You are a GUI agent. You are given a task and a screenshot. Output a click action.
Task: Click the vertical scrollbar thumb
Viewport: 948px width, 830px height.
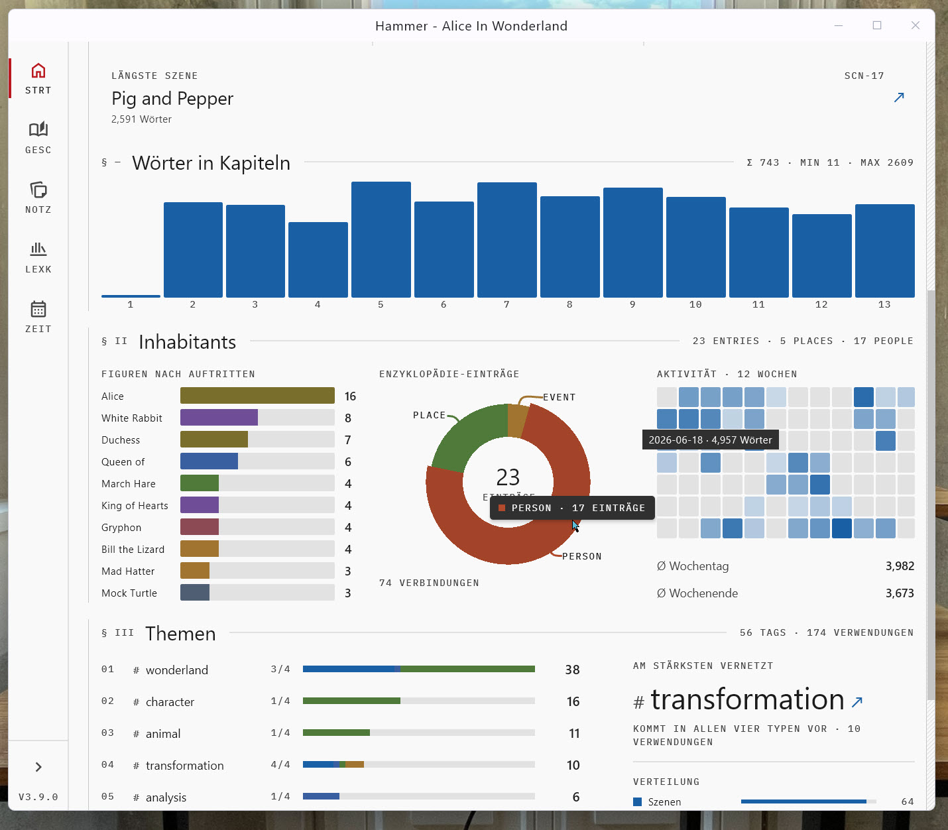(931, 495)
